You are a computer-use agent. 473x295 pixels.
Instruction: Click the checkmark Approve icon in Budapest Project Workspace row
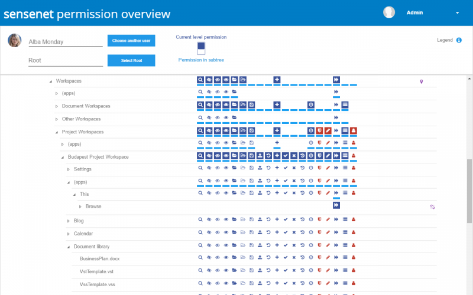coord(286,156)
